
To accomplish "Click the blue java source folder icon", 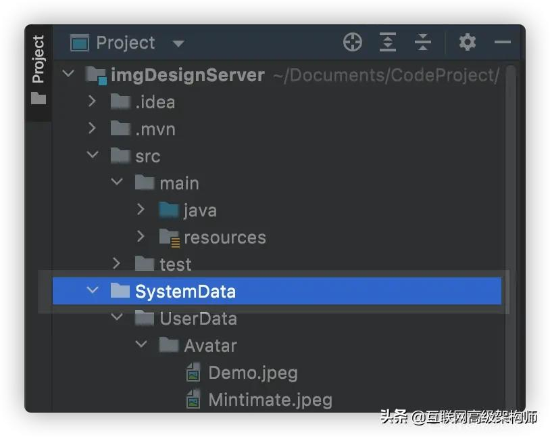I will pyautogui.click(x=169, y=210).
